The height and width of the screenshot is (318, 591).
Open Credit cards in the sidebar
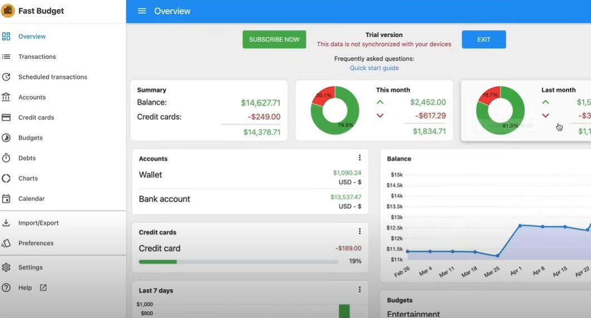[36, 117]
